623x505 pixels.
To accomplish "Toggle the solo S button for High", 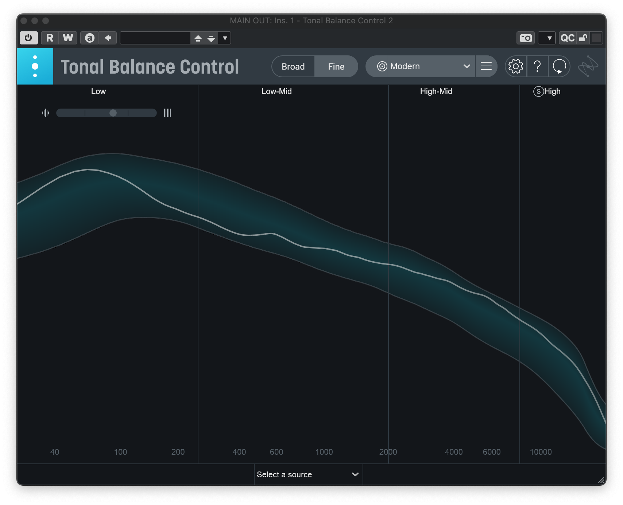I will tap(539, 91).
